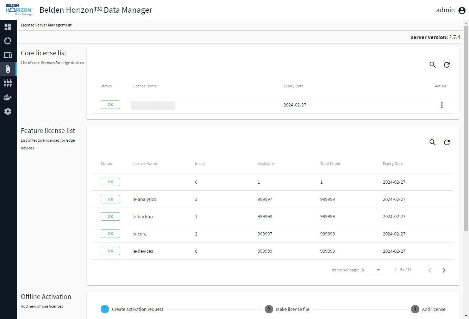Screen dimensions: 469x319
Task: Open the Docker whale icon in sidebar
Action: pos(8,97)
